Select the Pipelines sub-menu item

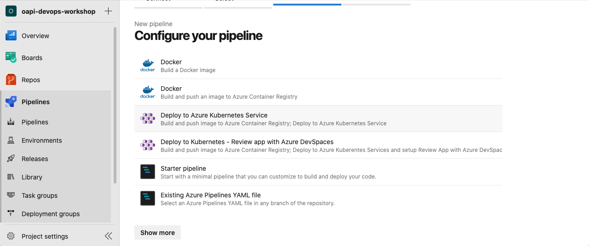pos(35,122)
